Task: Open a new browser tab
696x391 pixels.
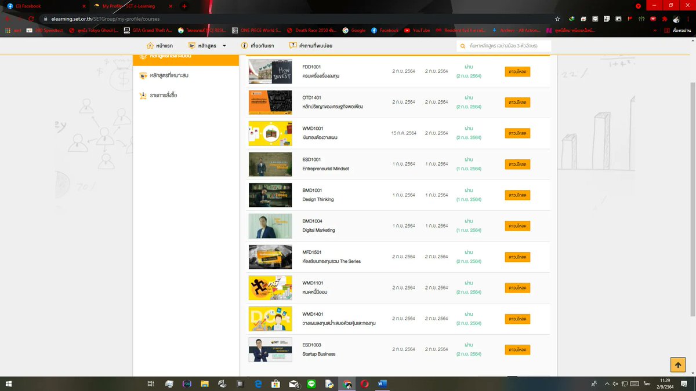Action: click(184, 6)
